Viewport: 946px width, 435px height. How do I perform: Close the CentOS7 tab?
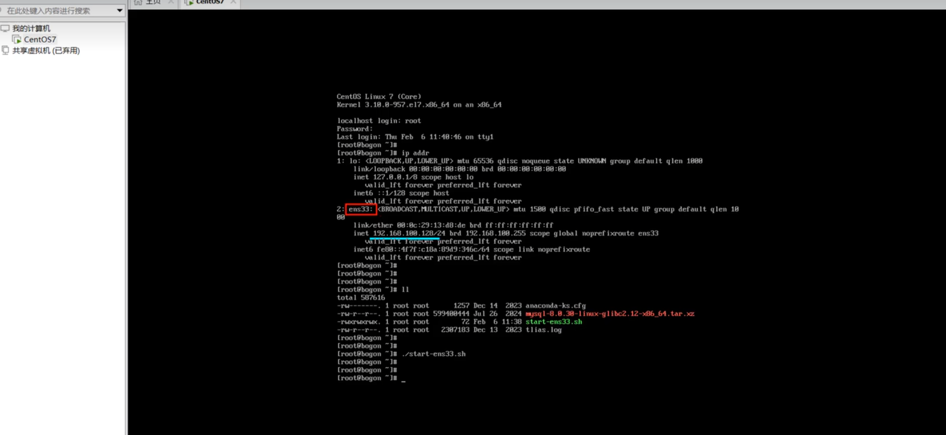[233, 2]
